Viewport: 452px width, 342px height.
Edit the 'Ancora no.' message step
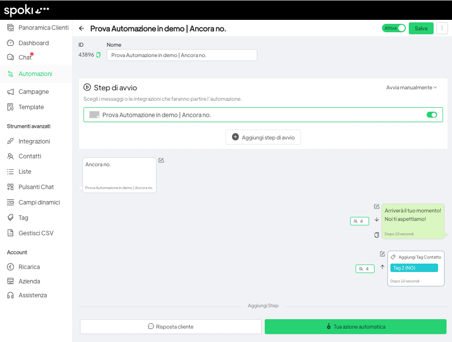(x=161, y=160)
